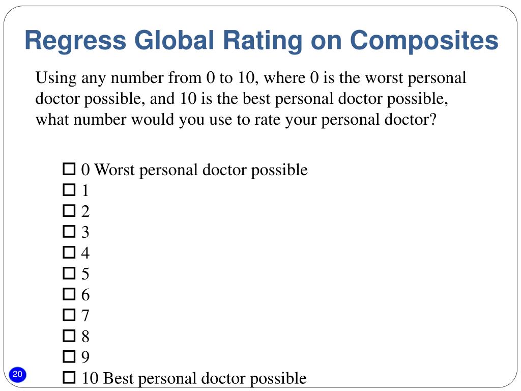The image size is (521, 391).
Task: Click the question text about rating personal doctor
Action: [x=251, y=99]
